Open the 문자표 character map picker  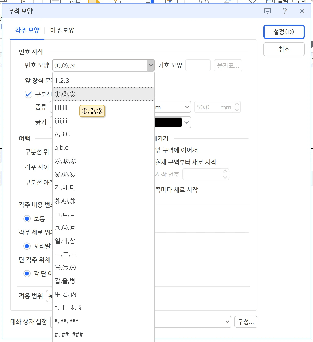(228, 65)
